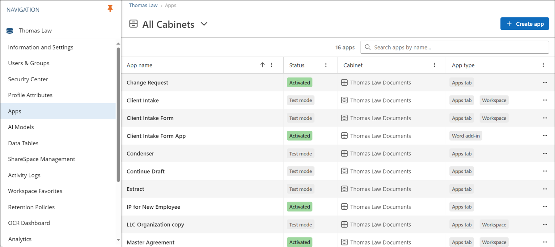Image resolution: width=555 pixels, height=247 pixels.
Task: Open Status column options menu
Action: pyautogui.click(x=326, y=65)
